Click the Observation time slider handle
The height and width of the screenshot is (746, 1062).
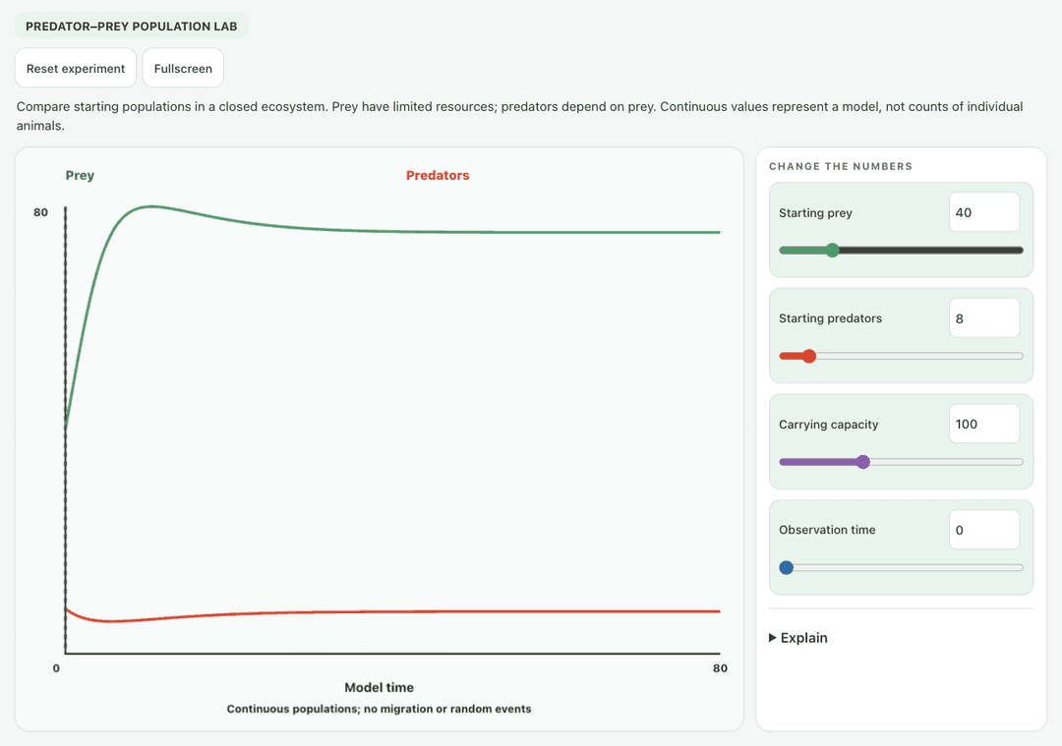tap(787, 568)
